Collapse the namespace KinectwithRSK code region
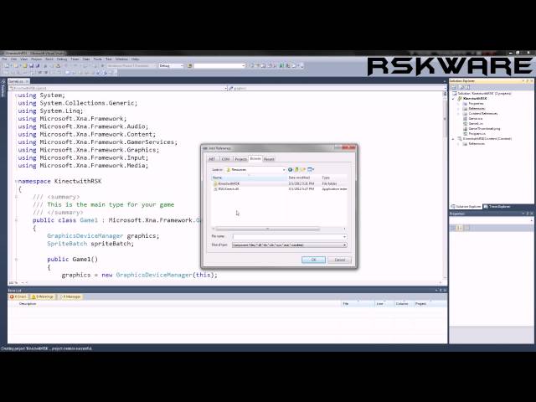This screenshot has width=536, height=402. (x=16, y=181)
